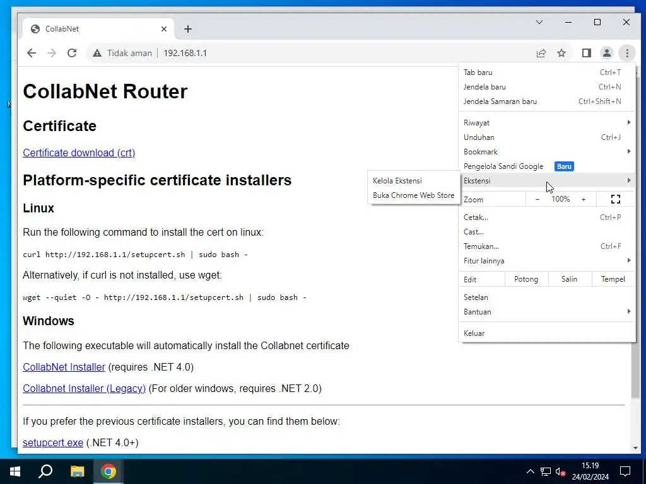Click the 'Tidak aman' warning triangle icon
Image resolution: width=646 pixels, height=484 pixels.
pyautogui.click(x=97, y=53)
